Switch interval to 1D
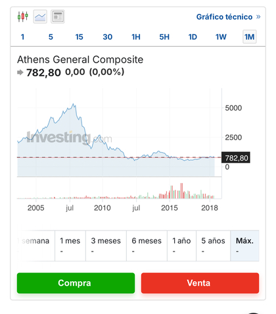 click(193, 37)
